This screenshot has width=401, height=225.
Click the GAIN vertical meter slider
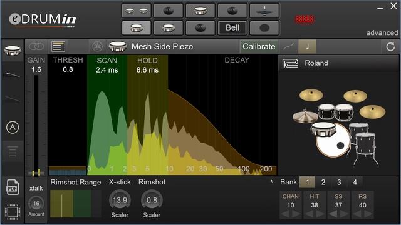point(36,125)
